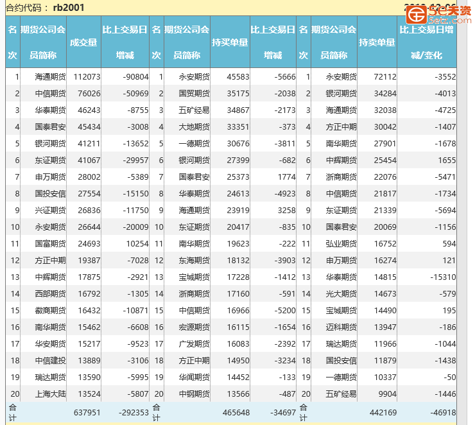Select 国投安信 in volume ranking row 8
This screenshot has width=475, height=425.
tap(50, 194)
